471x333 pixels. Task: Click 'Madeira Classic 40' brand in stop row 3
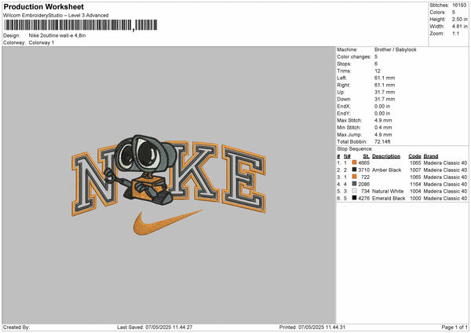click(445, 177)
